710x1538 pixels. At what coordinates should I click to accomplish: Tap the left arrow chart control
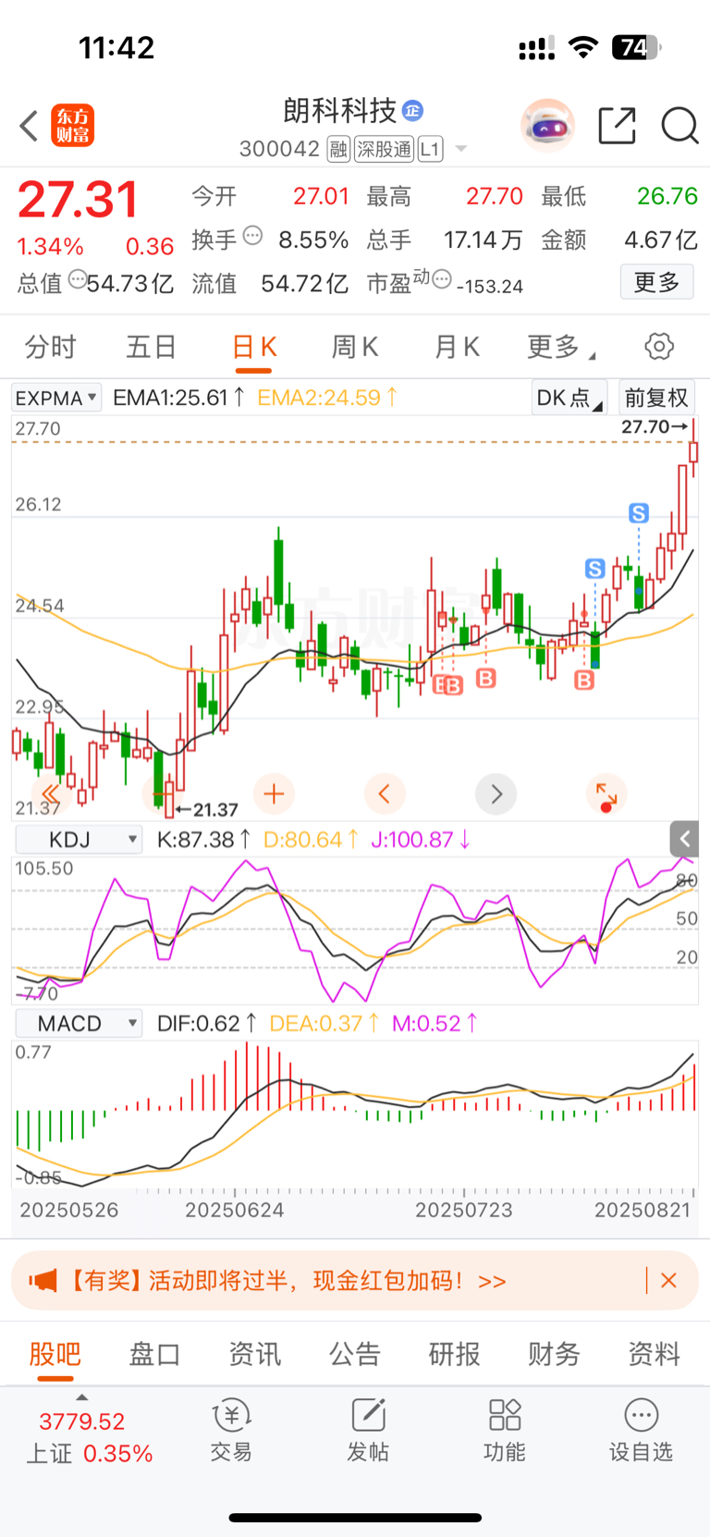[x=385, y=794]
